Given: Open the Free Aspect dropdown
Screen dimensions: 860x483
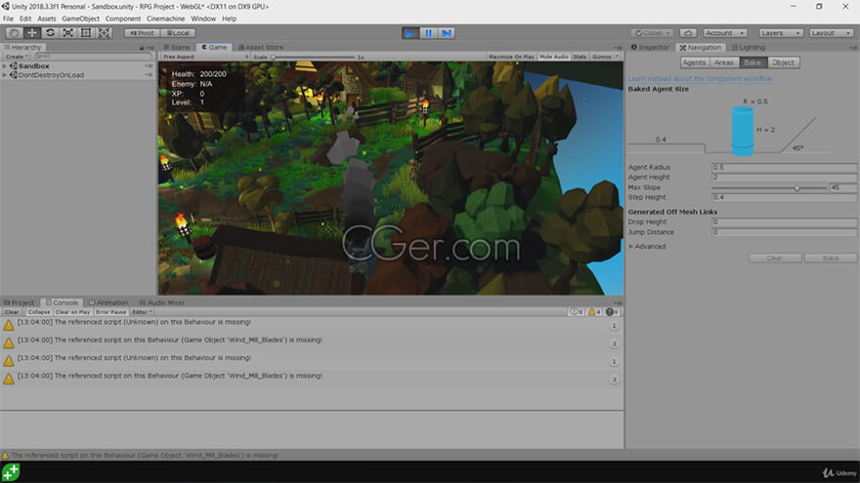Looking at the screenshot, I should coord(205,57).
